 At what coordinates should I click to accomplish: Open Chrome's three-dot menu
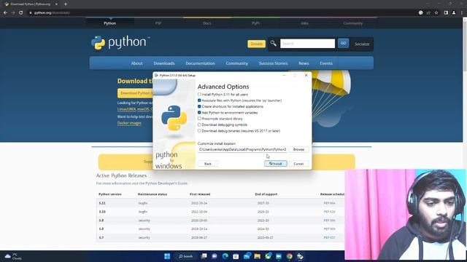click(x=462, y=13)
